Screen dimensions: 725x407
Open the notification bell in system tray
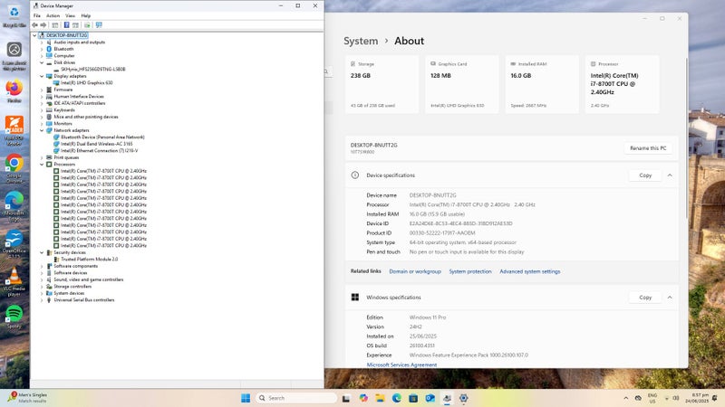[x=715, y=398]
